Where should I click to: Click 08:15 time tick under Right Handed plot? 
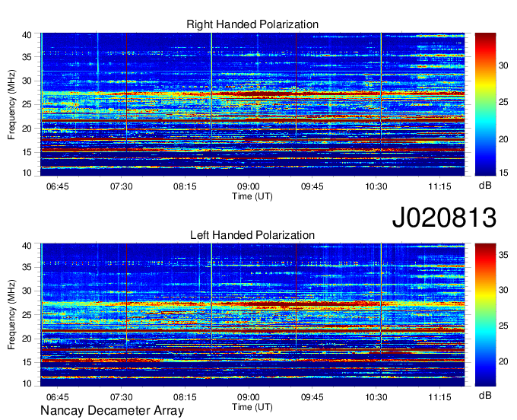(x=185, y=186)
